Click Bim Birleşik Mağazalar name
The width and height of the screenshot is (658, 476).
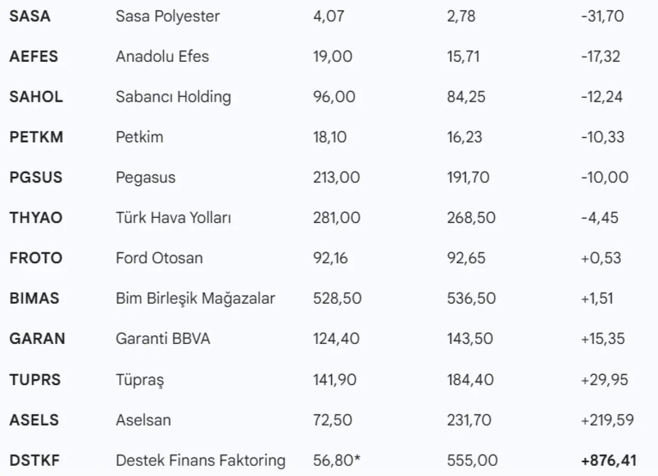tap(195, 298)
